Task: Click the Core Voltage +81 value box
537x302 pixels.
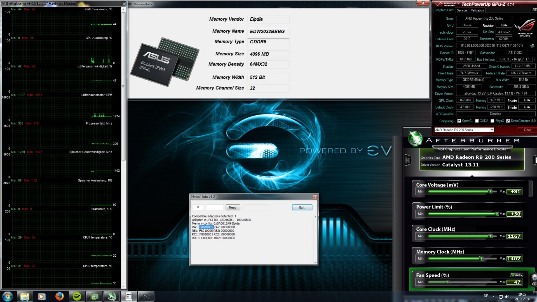Action: 514,192
